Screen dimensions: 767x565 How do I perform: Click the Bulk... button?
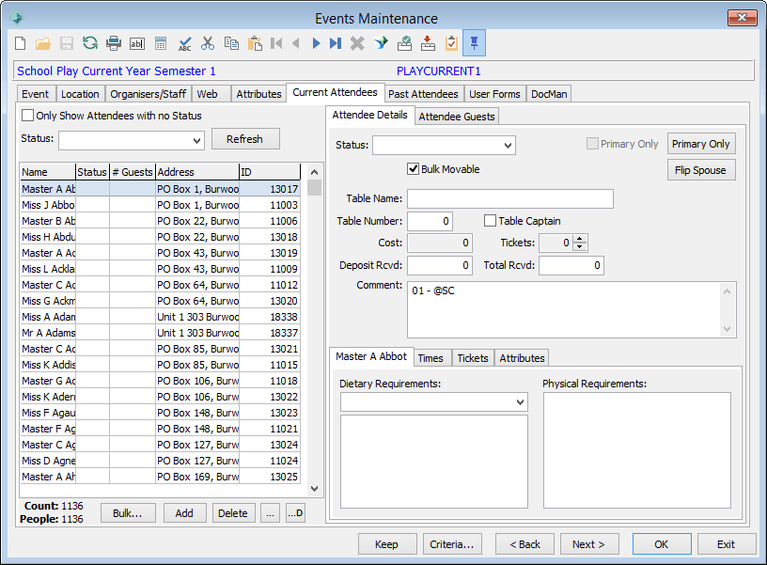tap(128, 513)
